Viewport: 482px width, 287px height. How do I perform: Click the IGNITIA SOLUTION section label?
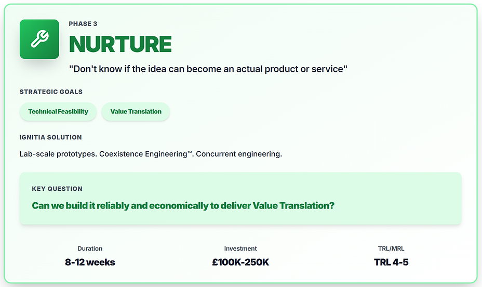[x=50, y=137]
